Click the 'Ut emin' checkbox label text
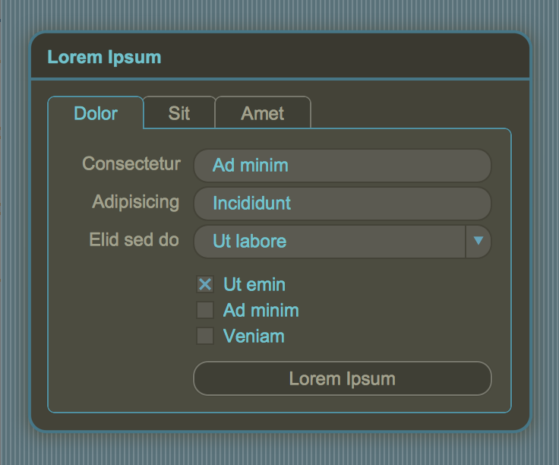Image resolution: width=559 pixels, height=465 pixels. click(x=254, y=285)
